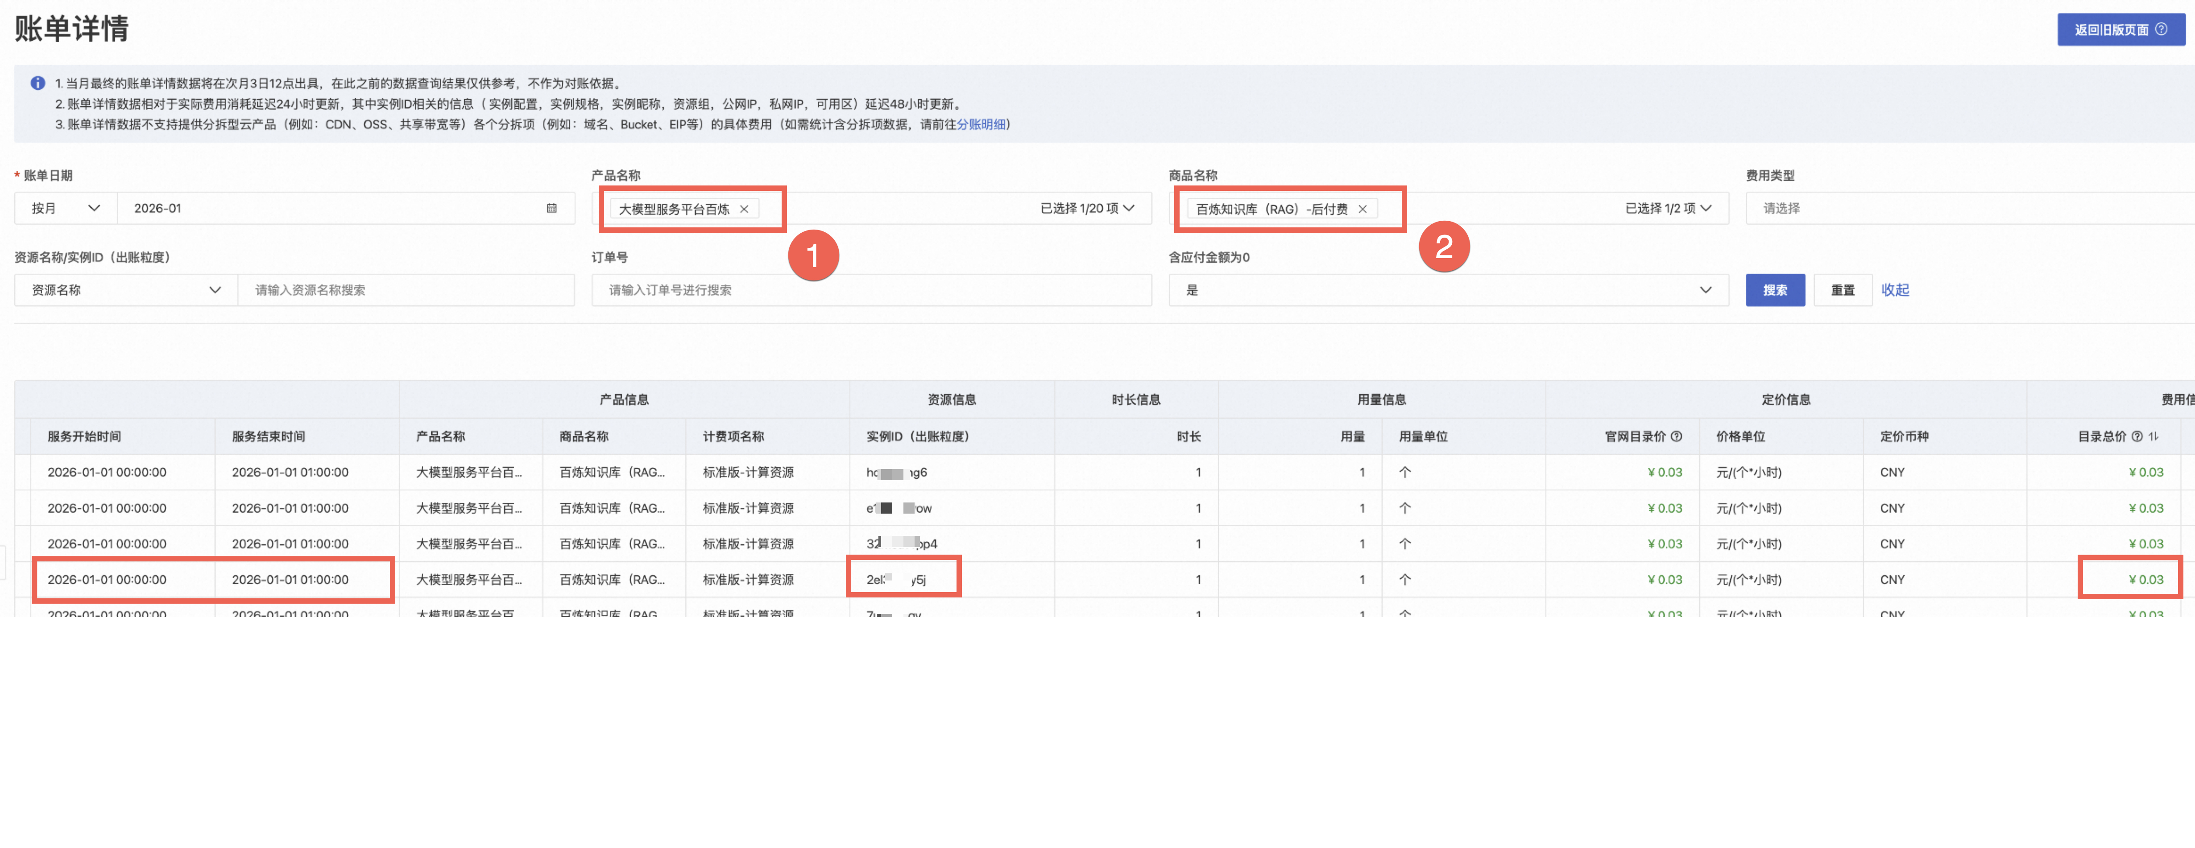Sort the table by 目录总价 using the sort icon

point(2154,437)
